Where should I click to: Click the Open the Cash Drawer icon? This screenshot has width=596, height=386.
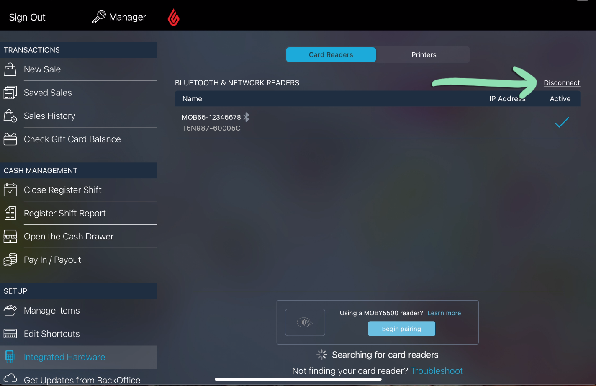[10, 237]
